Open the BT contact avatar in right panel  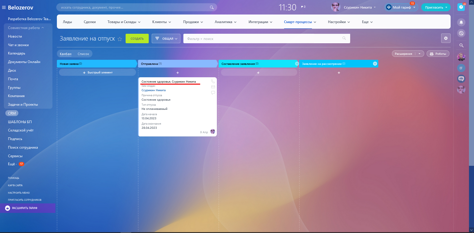pyautogui.click(x=461, y=68)
